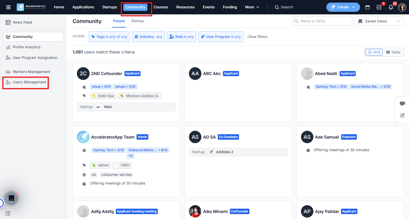
Task: Open the support messenger launcher icon
Action: coord(11,198)
